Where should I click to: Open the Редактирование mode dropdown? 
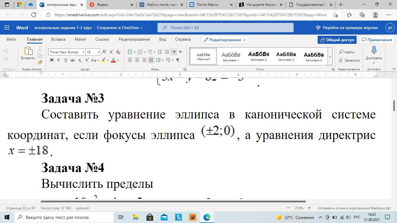225,40
